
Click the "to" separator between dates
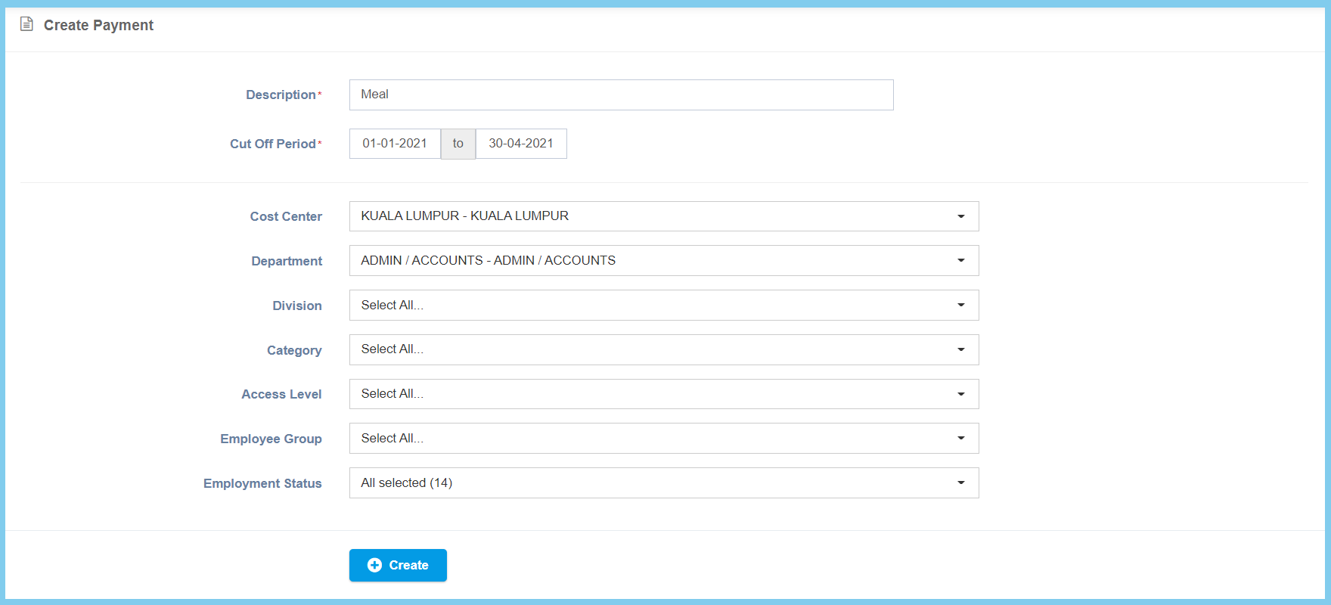(x=458, y=144)
